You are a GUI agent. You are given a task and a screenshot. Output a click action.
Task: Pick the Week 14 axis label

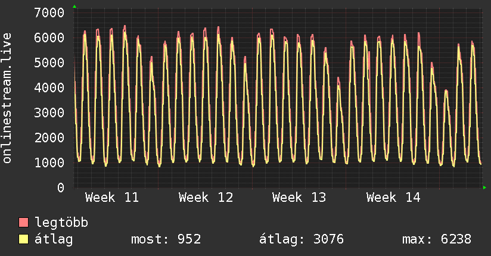click(x=393, y=198)
